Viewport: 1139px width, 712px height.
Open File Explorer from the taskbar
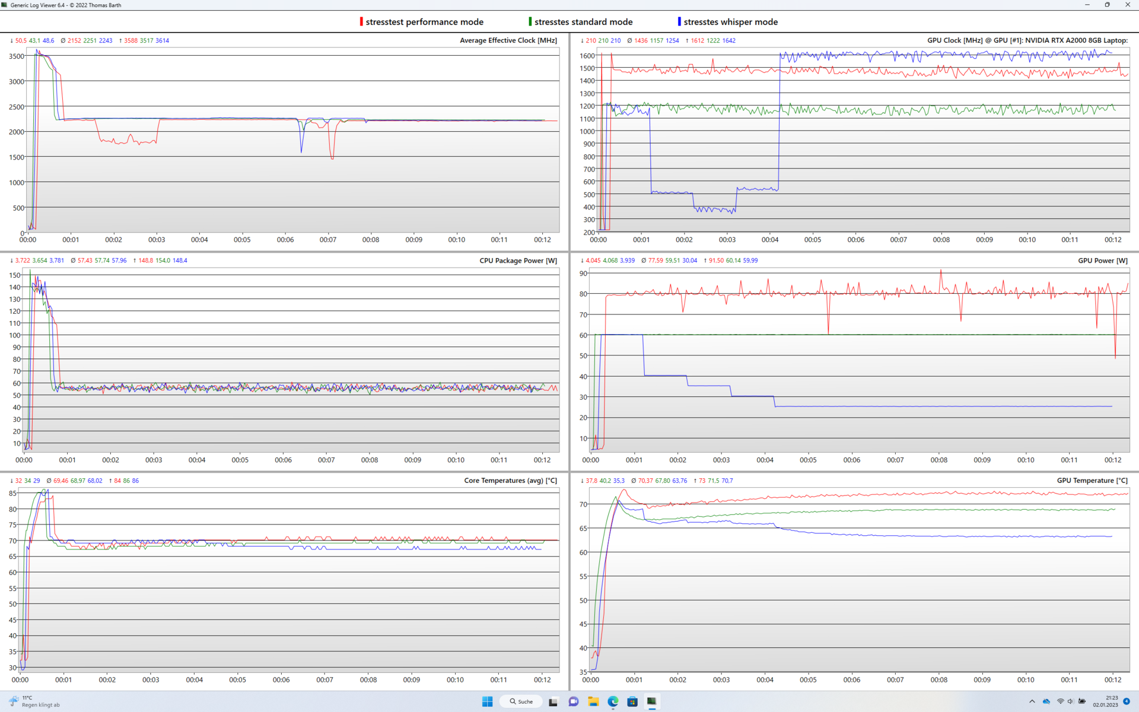coord(593,701)
